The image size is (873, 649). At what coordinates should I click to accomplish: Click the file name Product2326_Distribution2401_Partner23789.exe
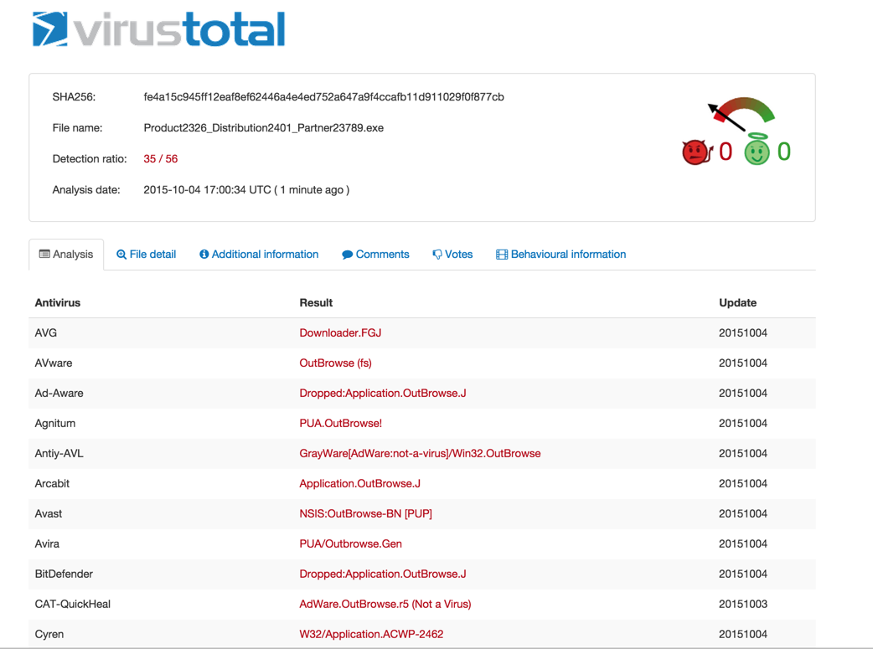click(263, 128)
